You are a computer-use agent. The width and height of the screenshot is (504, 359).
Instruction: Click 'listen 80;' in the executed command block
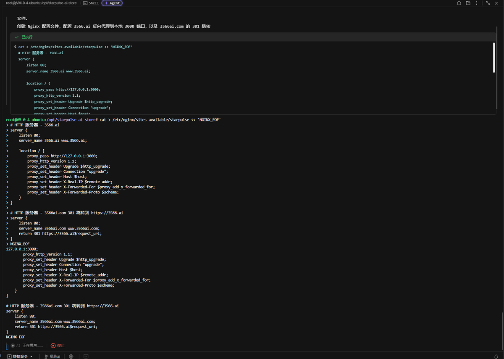tap(36, 65)
